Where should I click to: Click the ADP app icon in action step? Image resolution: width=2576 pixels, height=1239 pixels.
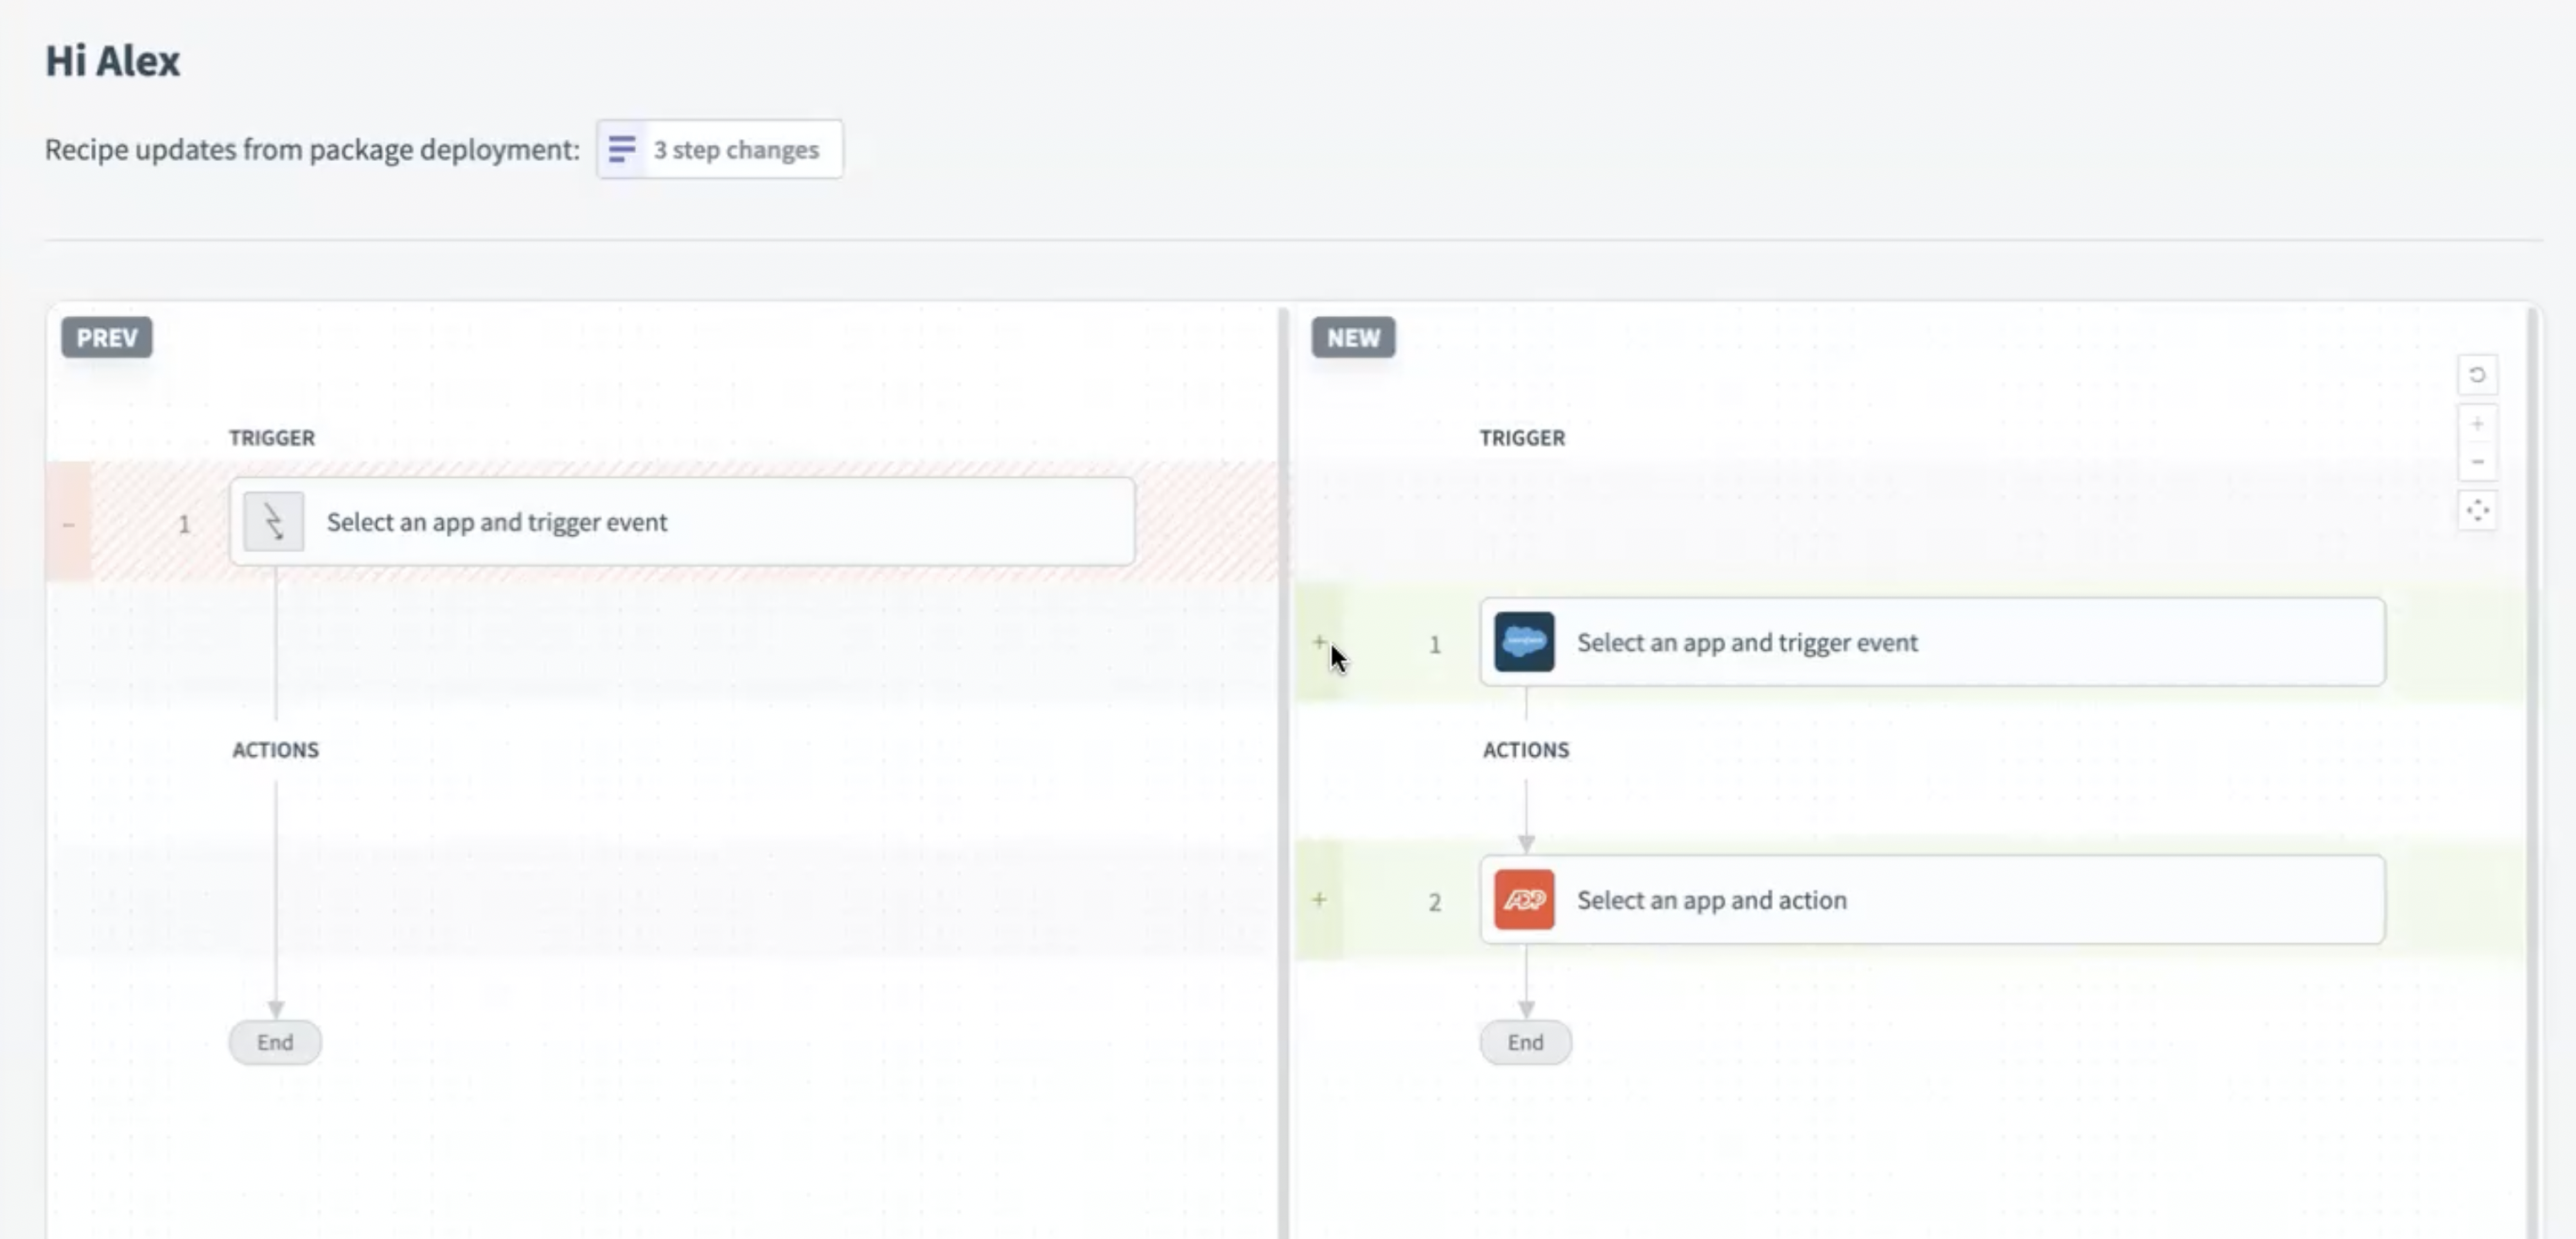click(1523, 899)
